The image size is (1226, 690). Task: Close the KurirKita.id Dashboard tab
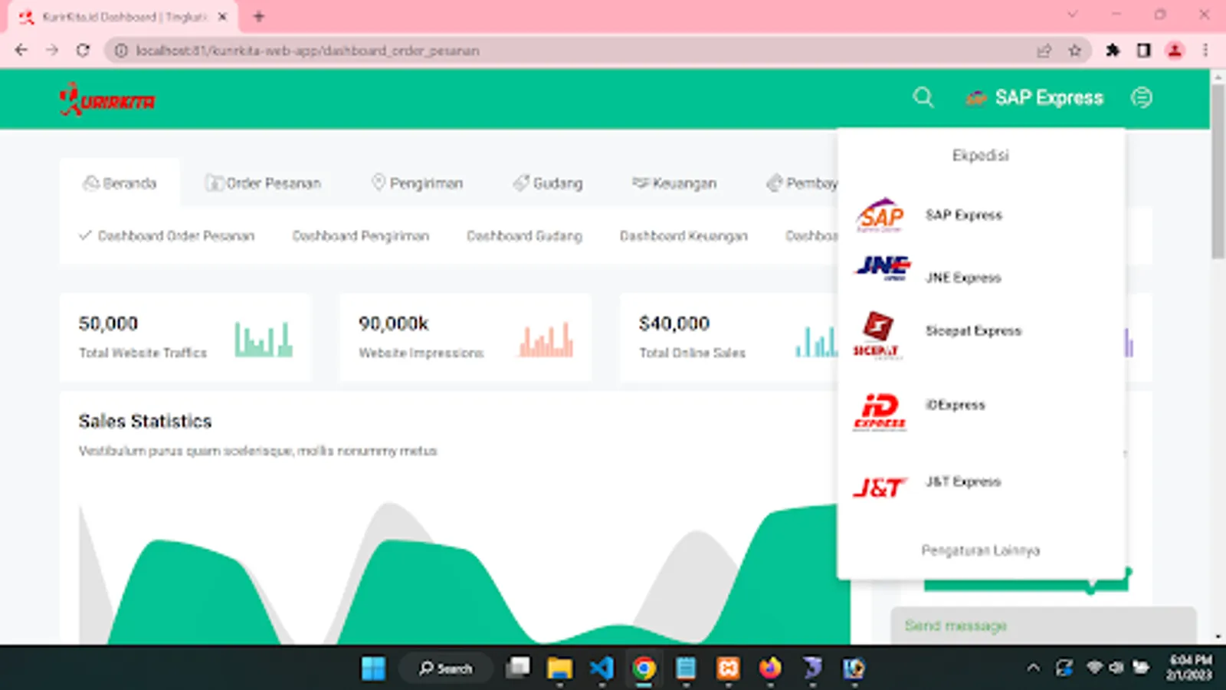tap(223, 16)
